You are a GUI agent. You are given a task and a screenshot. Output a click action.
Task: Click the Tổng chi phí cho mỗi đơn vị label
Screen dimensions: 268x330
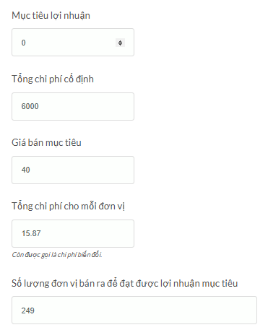[68, 206]
